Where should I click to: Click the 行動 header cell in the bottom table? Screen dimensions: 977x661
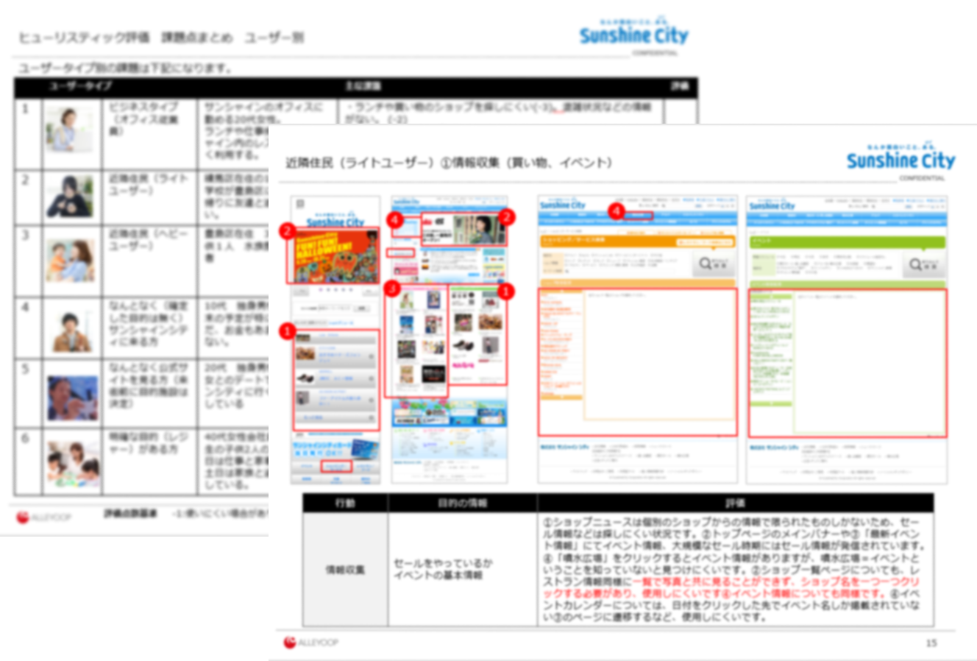[x=345, y=503]
